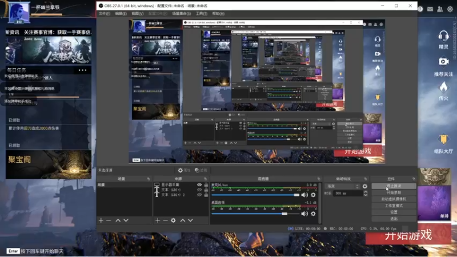Open transition properties gear next to 渐变
457x257 pixels.
(364, 186)
